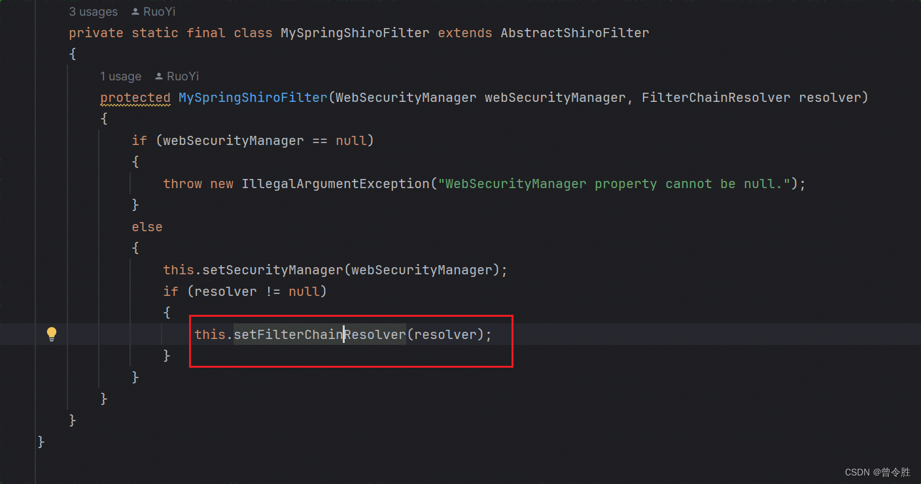Click the class name MySpringShiroFilter in declaration
This screenshot has width=921, height=484.
point(355,33)
